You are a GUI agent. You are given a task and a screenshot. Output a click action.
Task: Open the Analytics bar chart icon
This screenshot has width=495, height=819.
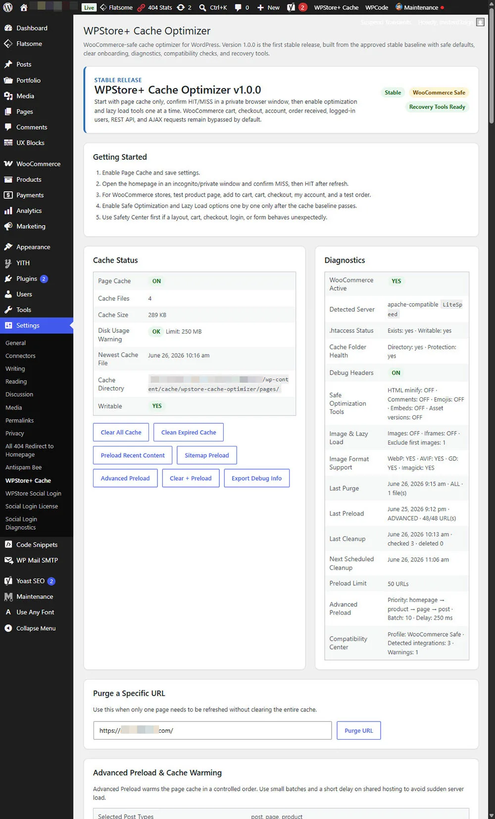click(8, 211)
